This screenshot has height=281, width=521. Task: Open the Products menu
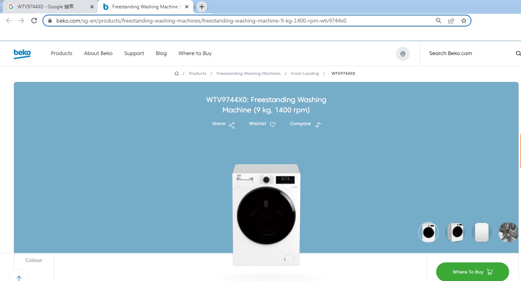pos(61,53)
